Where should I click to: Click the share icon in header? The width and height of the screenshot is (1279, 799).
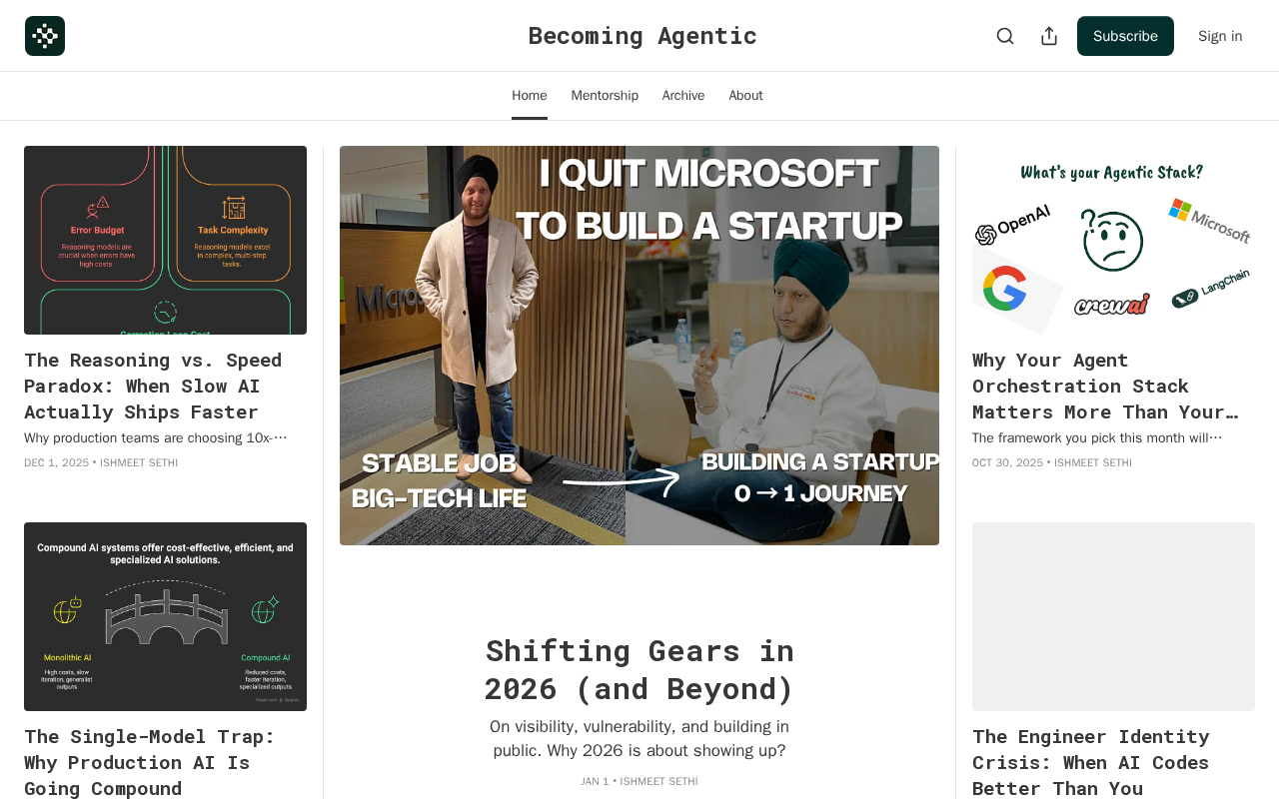tap(1049, 36)
